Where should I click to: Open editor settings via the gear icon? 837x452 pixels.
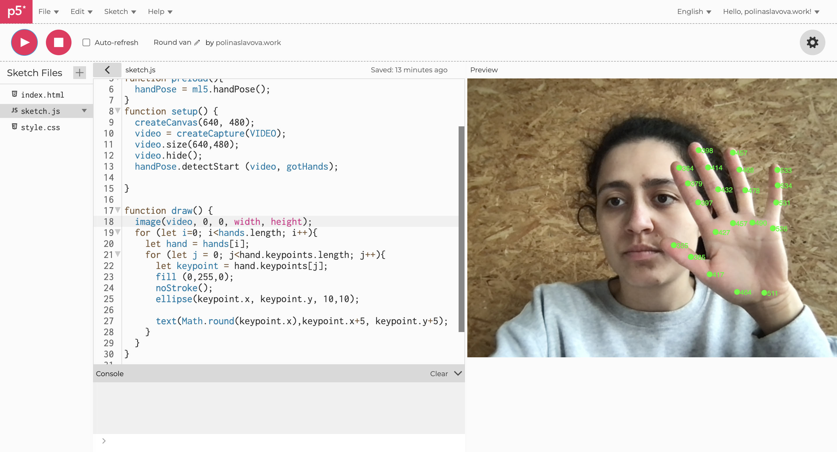(812, 42)
